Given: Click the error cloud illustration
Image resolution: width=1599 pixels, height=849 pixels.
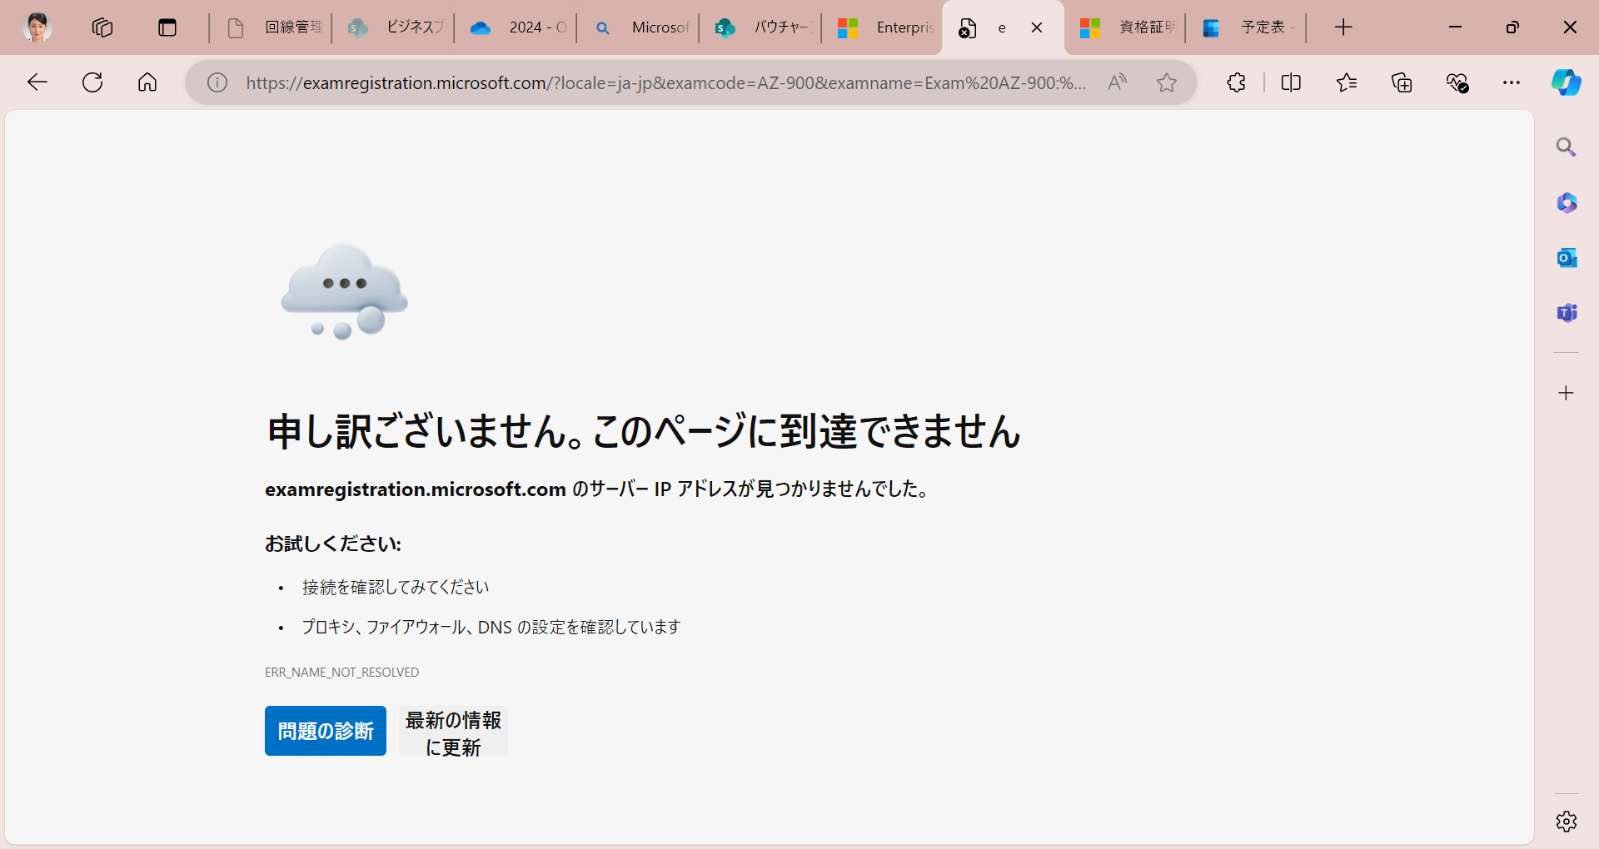Looking at the screenshot, I should point(344,291).
